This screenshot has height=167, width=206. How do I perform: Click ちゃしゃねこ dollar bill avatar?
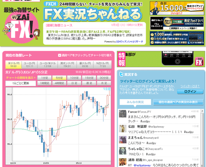tap(123, 151)
